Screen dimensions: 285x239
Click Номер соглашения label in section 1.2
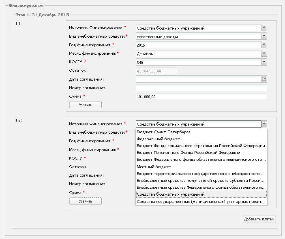tap(88, 184)
